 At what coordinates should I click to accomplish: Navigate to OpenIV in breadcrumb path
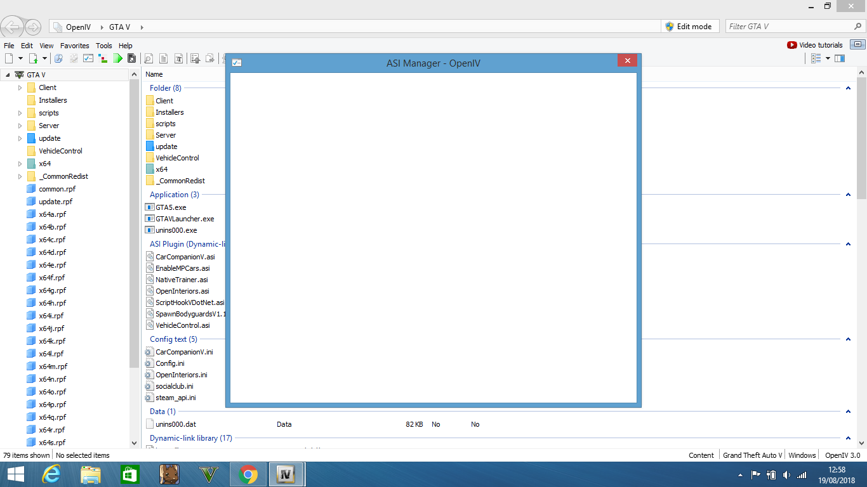[x=79, y=27]
